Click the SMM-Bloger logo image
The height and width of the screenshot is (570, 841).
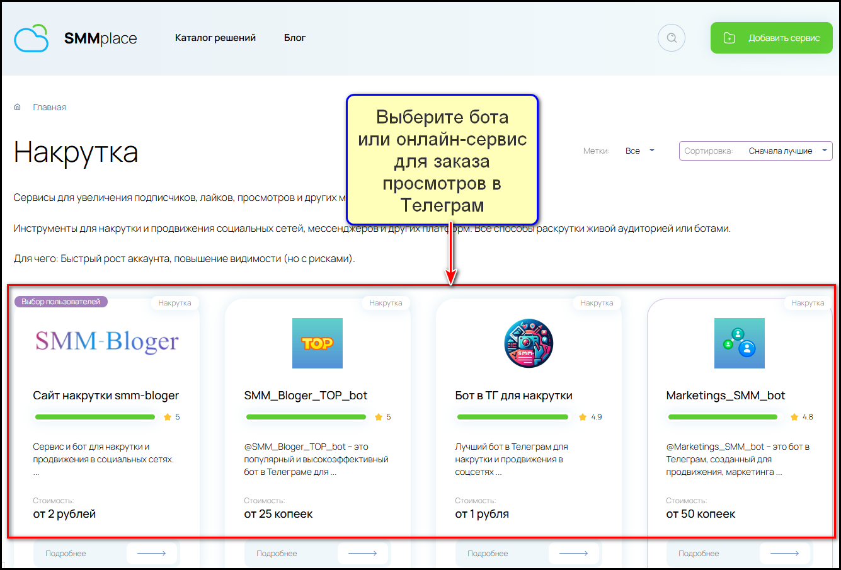click(x=106, y=342)
